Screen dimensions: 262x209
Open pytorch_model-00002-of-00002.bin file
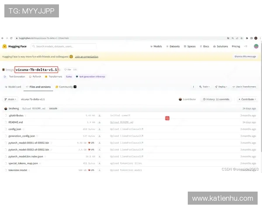[29, 150]
